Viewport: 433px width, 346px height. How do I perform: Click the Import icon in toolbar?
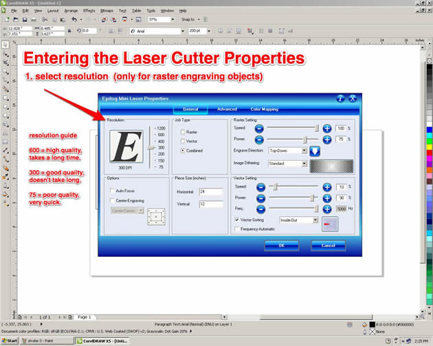point(104,20)
